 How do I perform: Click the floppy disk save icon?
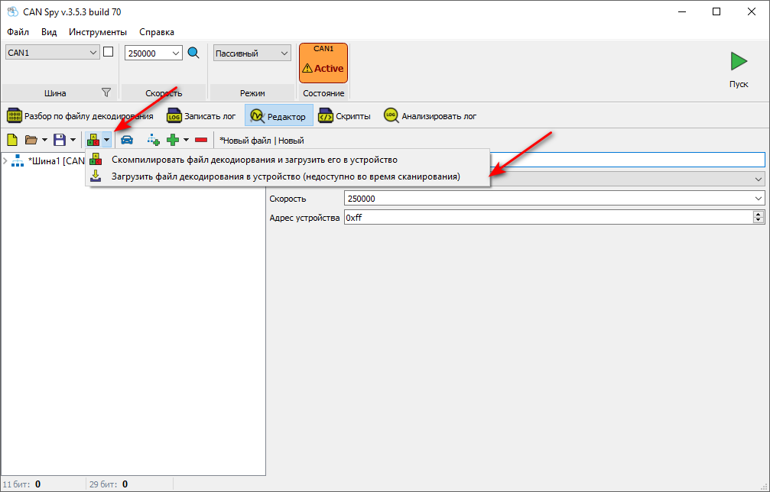pos(59,140)
